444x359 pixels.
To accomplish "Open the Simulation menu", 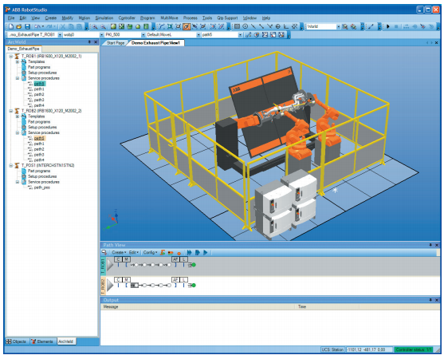I will [104, 18].
